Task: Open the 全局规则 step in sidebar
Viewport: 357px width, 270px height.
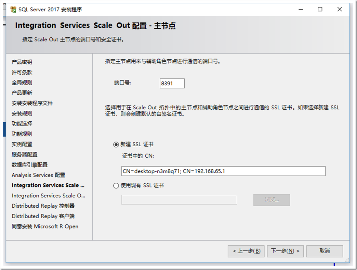Action: click(x=22, y=83)
